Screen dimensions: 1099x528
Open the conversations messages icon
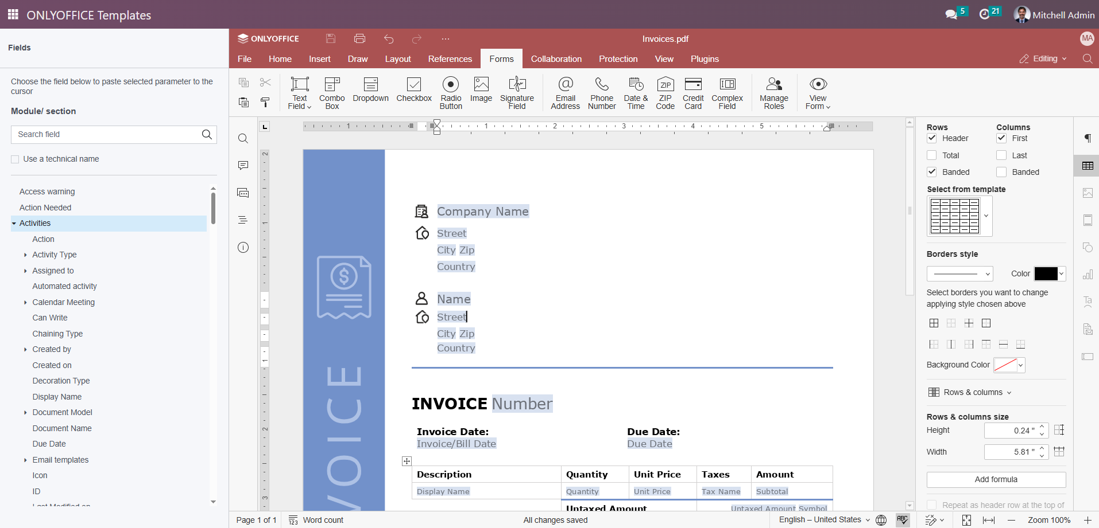(951, 14)
